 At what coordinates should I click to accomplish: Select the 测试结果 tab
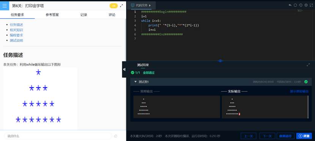143,65
